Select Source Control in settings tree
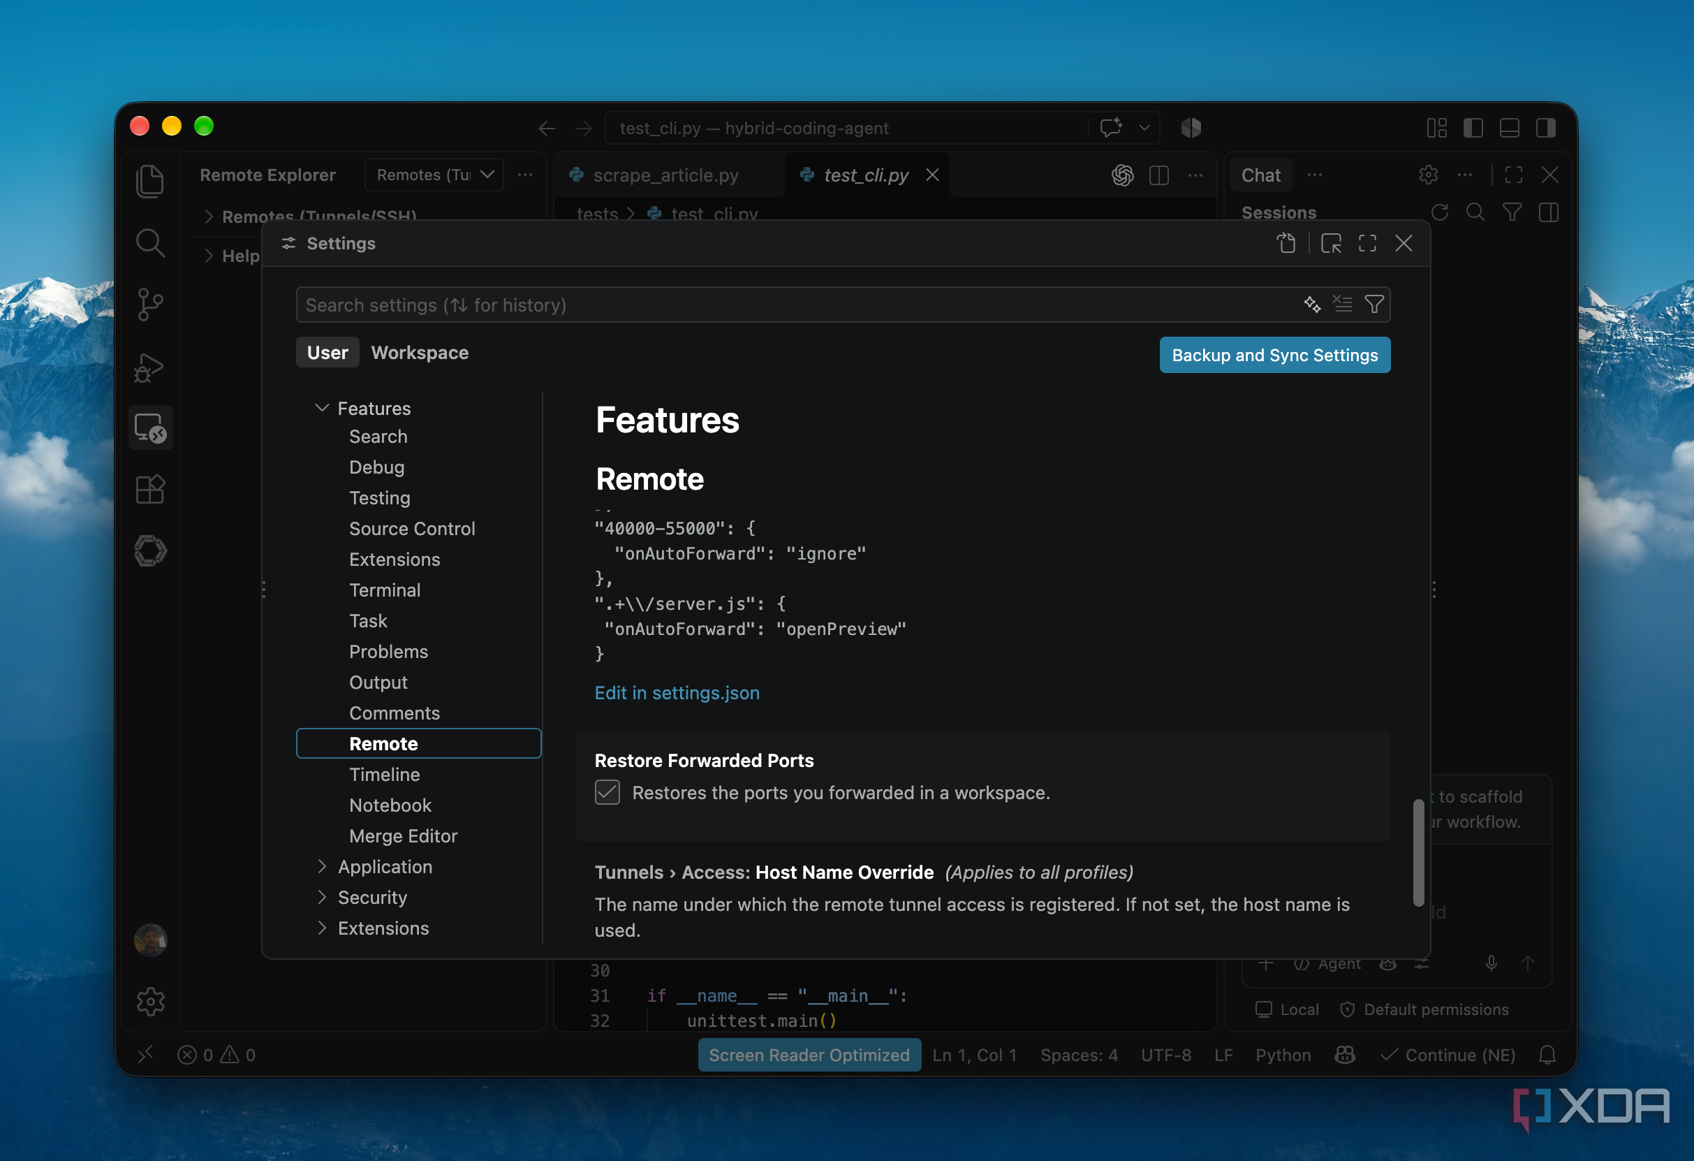 click(412, 529)
